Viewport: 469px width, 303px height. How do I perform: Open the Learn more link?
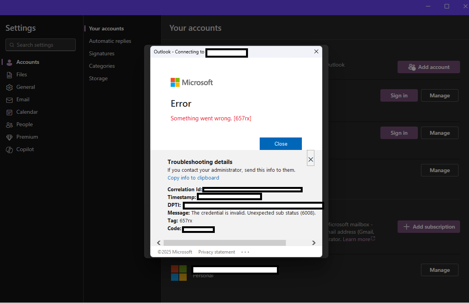point(359,239)
